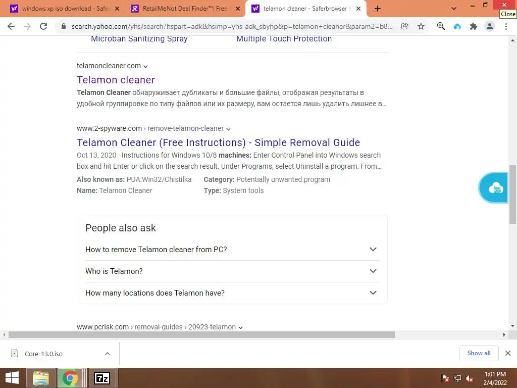This screenshot has width=517, height=388.
Task: Click the vertical scrollbar down arrow
Action: pyautogui.click(x=512, y=326)
